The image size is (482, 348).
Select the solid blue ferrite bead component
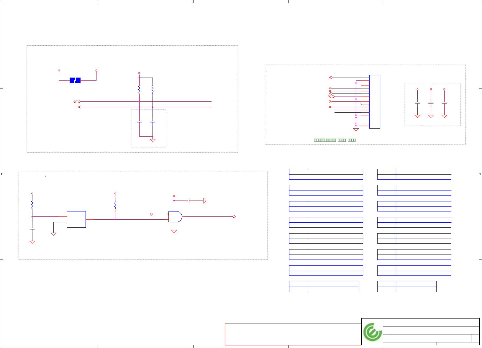[75, 80]
